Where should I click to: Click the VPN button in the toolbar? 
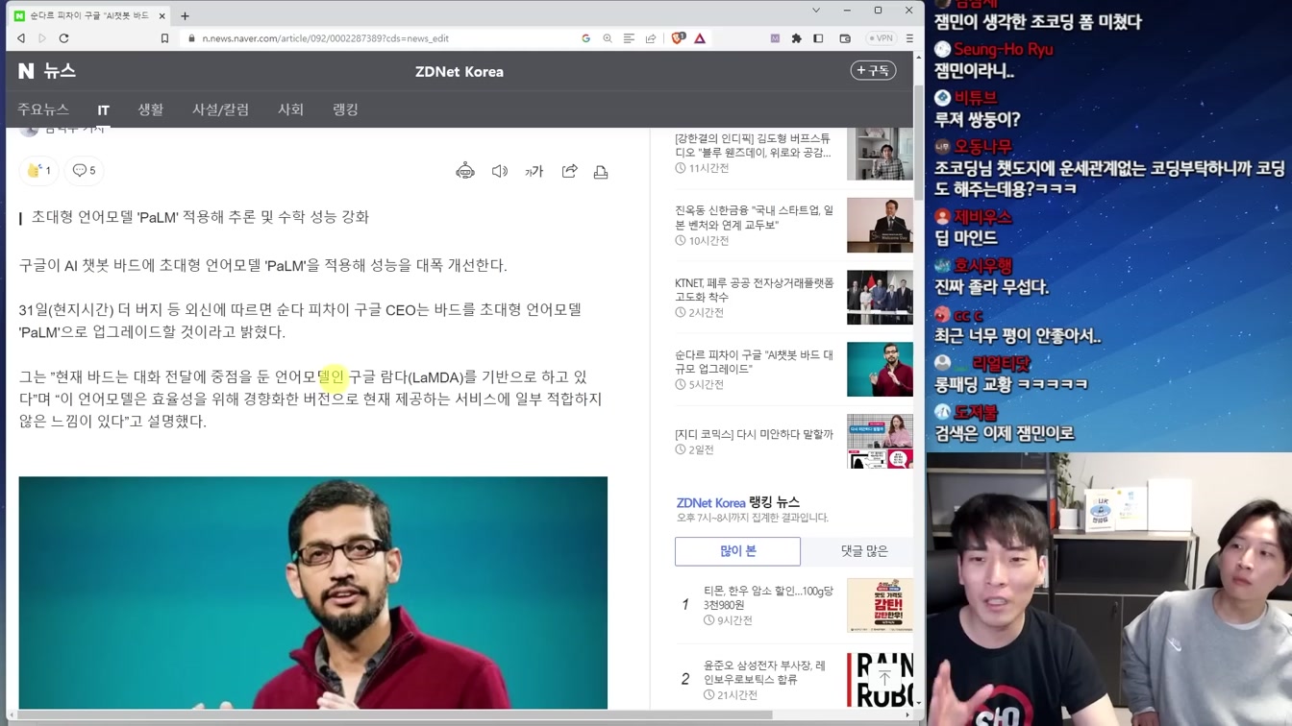pyautogui.click(x=880, y=38)
